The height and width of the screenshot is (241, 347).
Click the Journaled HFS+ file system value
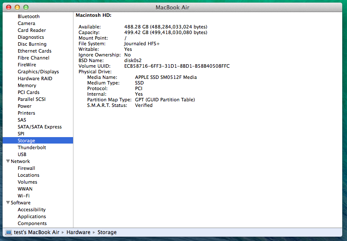coord(142,44)
